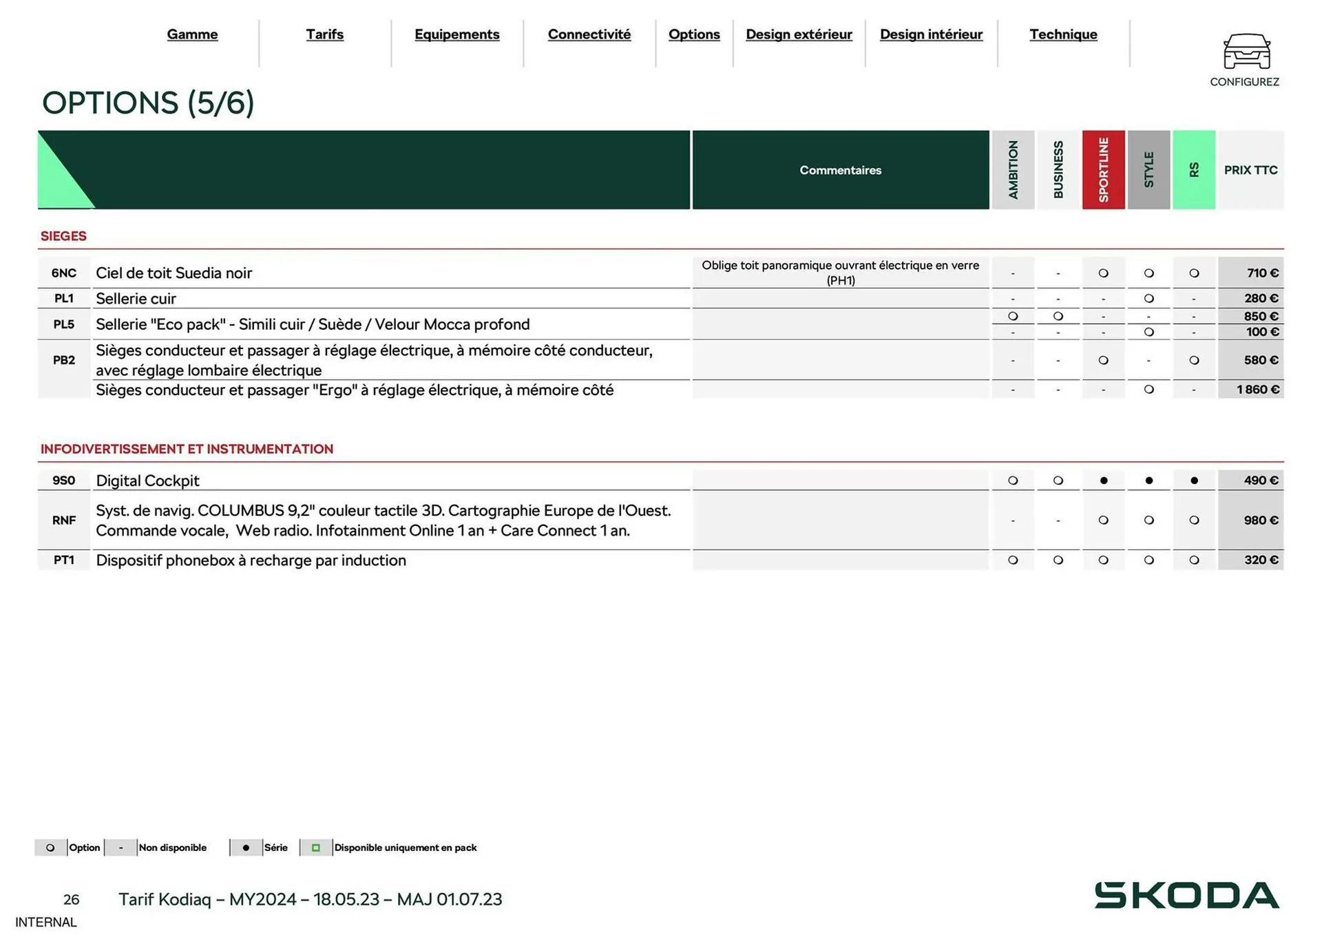Click the Tarifs navigation link
Image resolution: width=1322 pixels, height=935 pixels.
click(324, 34)
